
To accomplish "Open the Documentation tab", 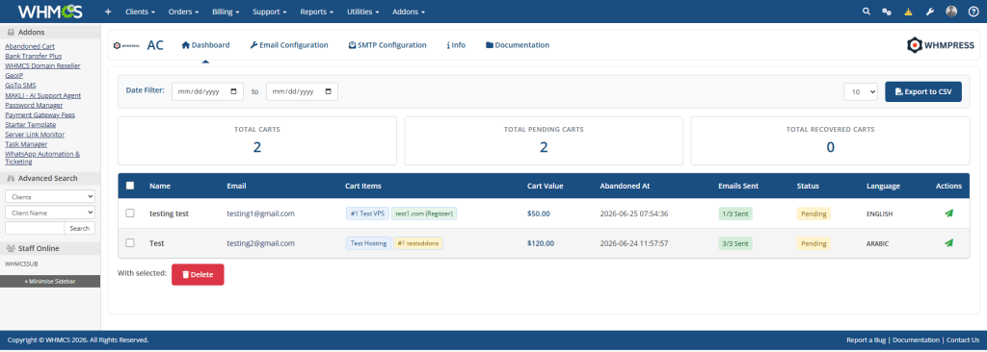I will [x=518, y=45].
